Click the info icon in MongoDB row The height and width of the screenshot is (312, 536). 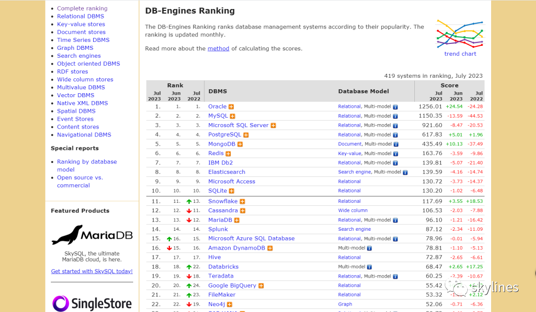pyautogui.click(x=396, y=144)
